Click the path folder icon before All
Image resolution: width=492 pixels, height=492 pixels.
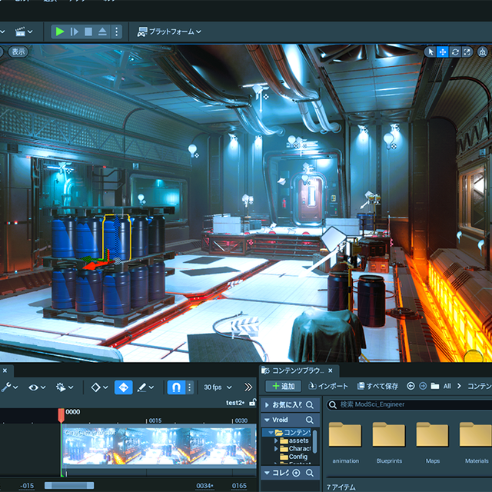click(435, 386)
